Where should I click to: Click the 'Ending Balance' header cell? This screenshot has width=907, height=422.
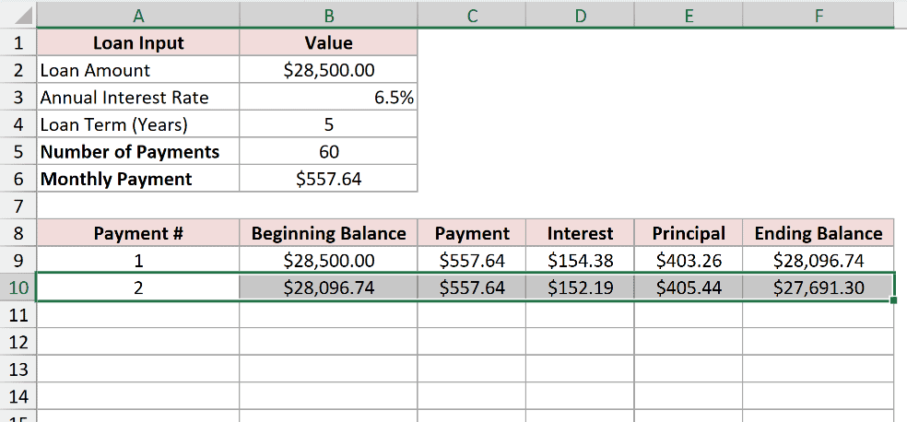point(818,233)
